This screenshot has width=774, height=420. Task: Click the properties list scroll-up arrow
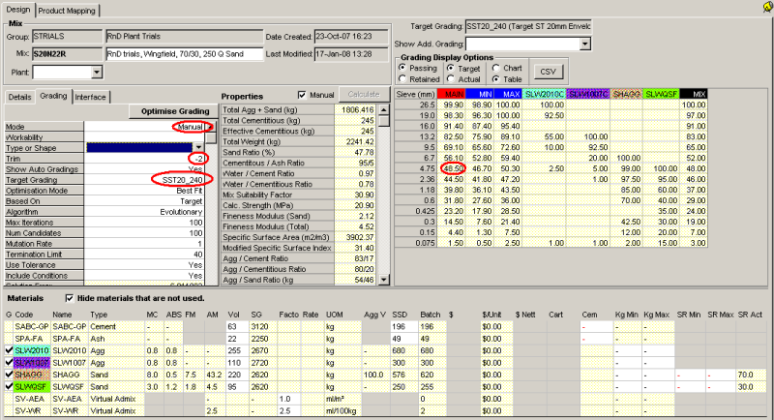coord(384,109)
